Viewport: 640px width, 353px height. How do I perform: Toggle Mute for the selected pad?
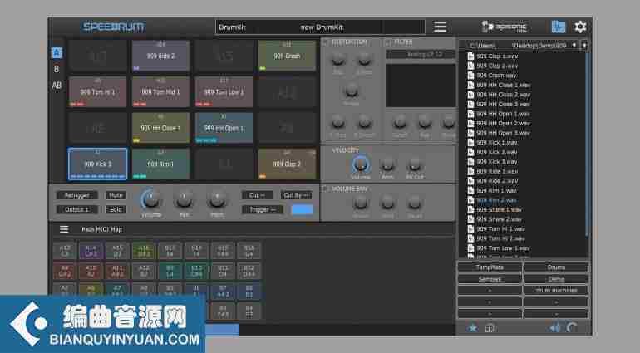click(116, 195)
